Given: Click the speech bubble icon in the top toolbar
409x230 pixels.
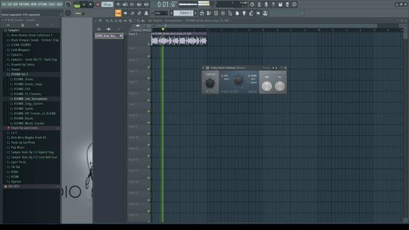Looking at the screenshot, I should click(294, 4).
